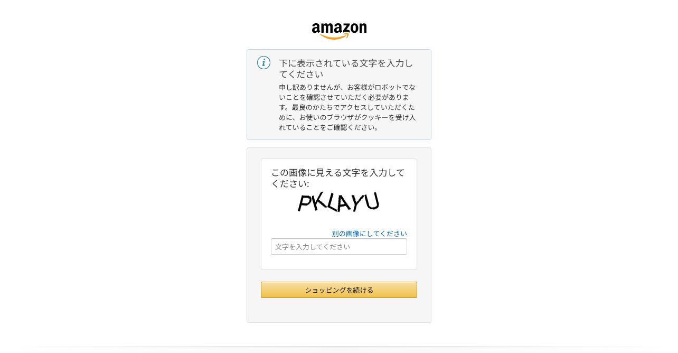Click the white captcha card area

(x=339, y=215)
